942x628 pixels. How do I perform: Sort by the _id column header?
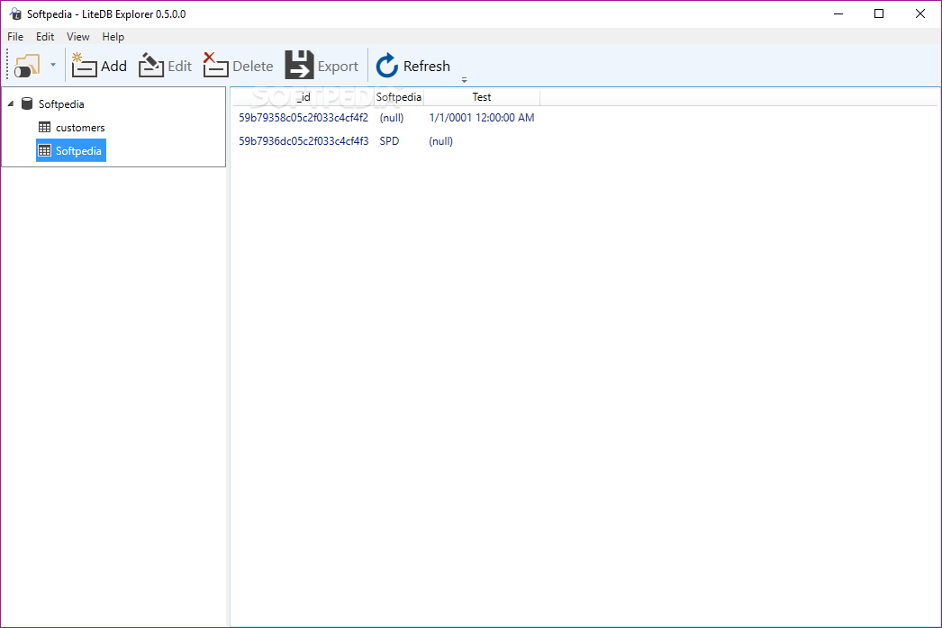tap(303, 96)
